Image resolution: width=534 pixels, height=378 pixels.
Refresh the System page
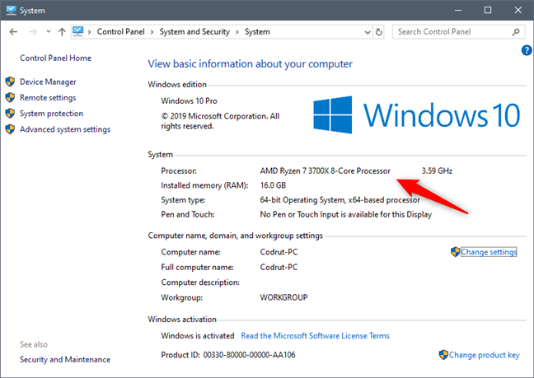pos(378,32)
